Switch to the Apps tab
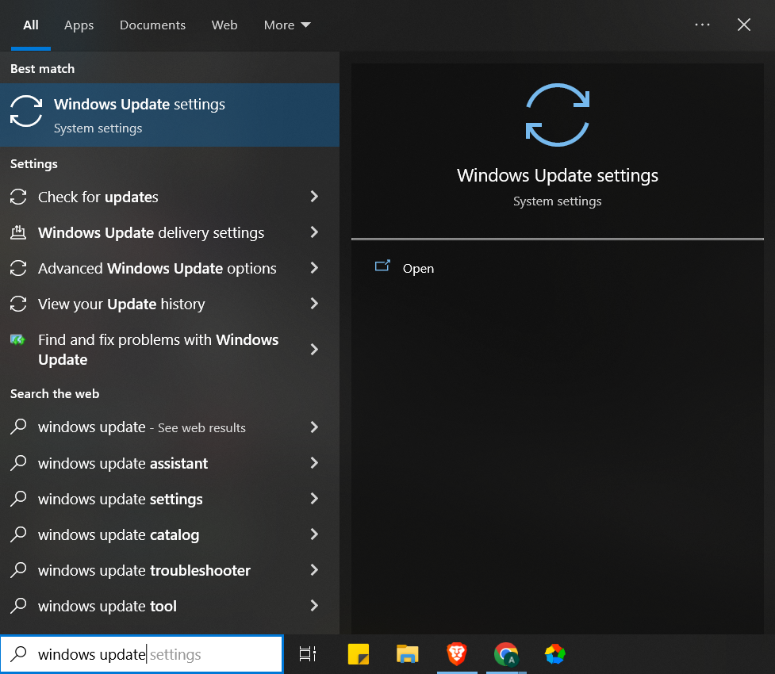775x674 pixels. 79,25
